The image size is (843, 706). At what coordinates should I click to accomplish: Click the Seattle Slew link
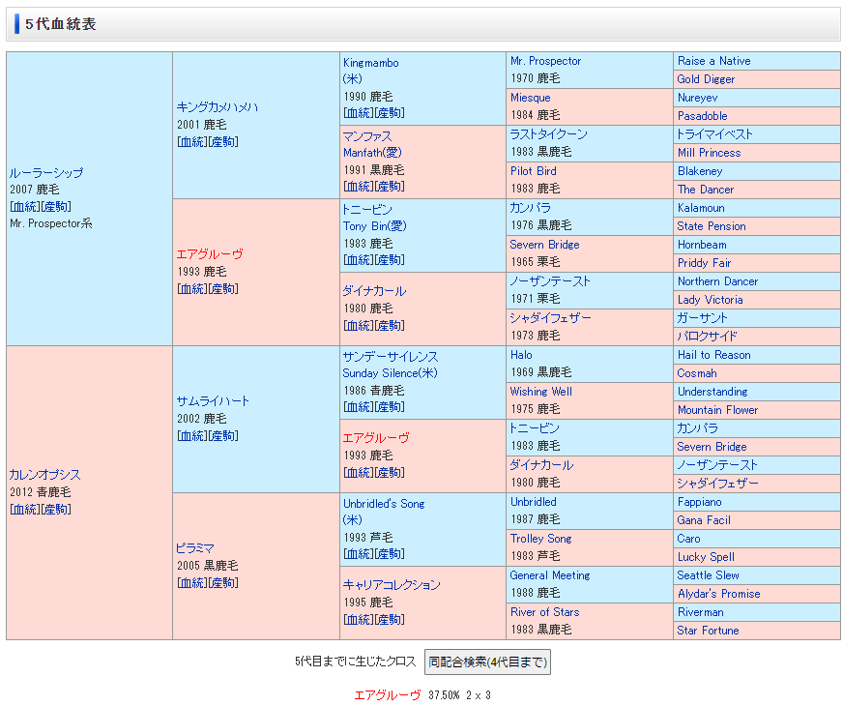pyautogui.click(x=708, y=575)
